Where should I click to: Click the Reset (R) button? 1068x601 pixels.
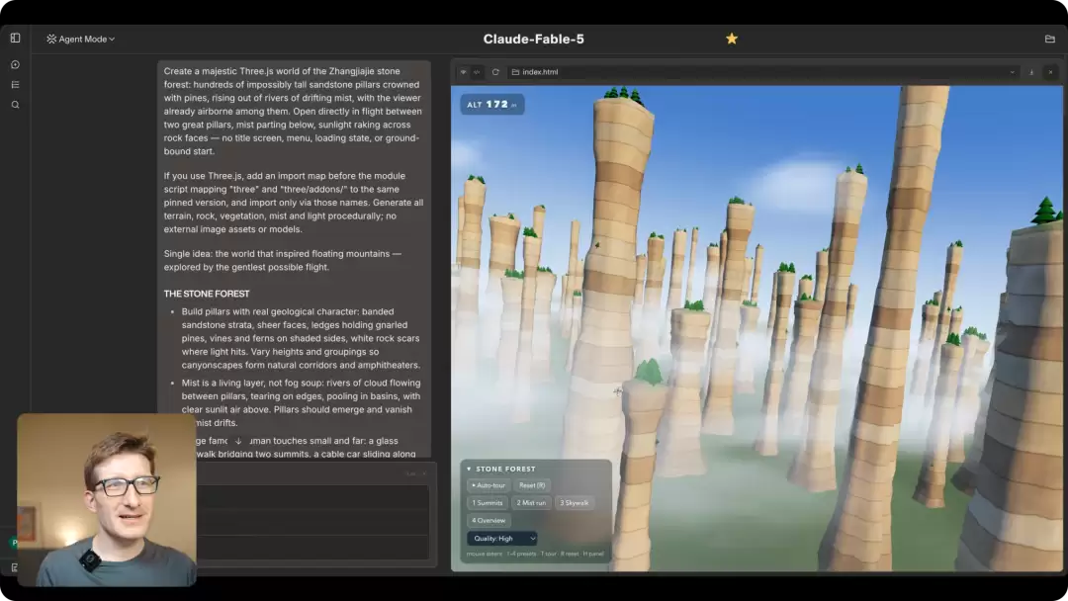[531, 485]
